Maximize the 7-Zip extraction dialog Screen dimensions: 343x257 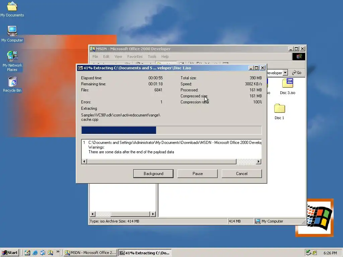pyautogui.click(x=257, y=68)
